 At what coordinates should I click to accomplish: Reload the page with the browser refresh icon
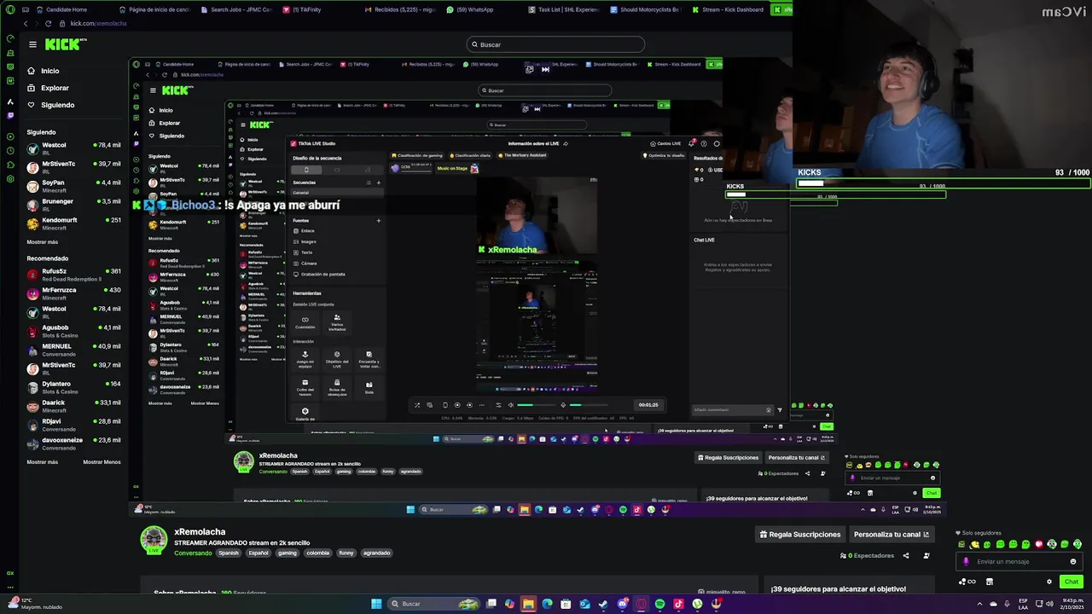tap(48, 23)
